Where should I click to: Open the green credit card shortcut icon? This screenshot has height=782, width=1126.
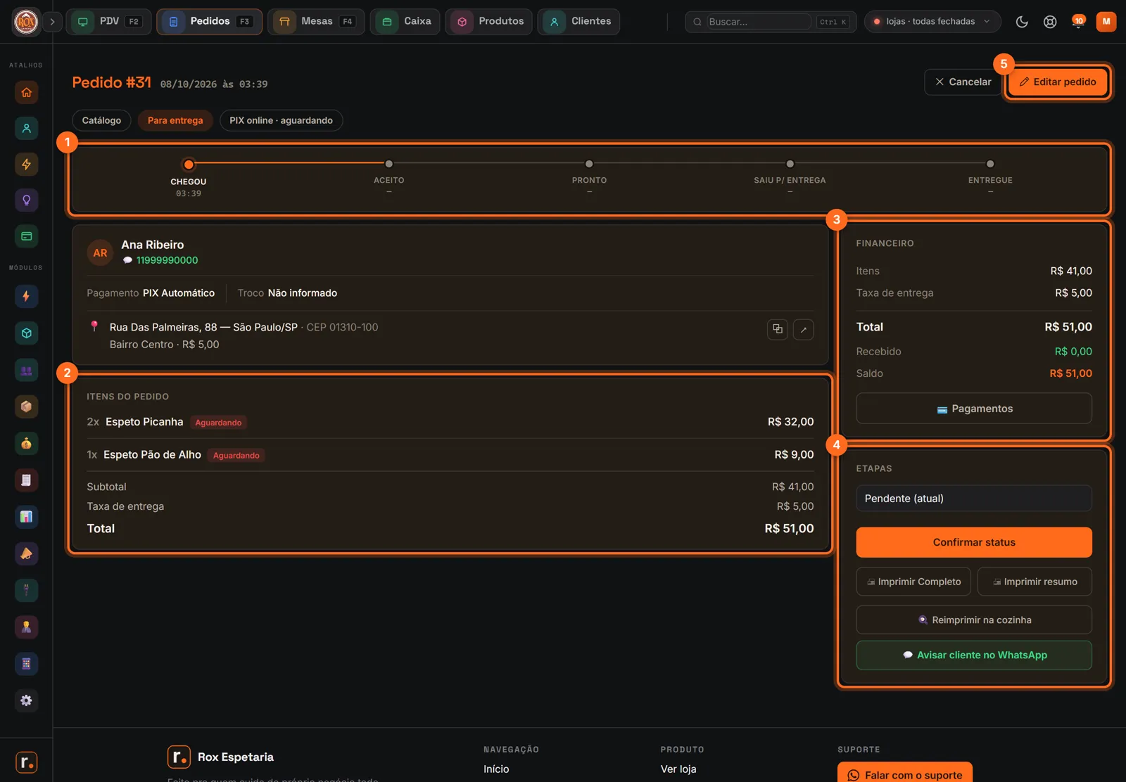click(26, 236)
